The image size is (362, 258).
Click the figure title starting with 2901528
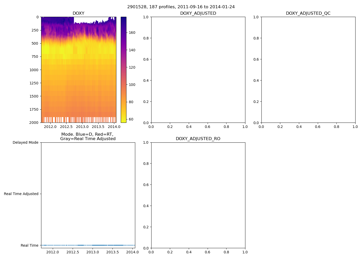(x=181, y=7)
